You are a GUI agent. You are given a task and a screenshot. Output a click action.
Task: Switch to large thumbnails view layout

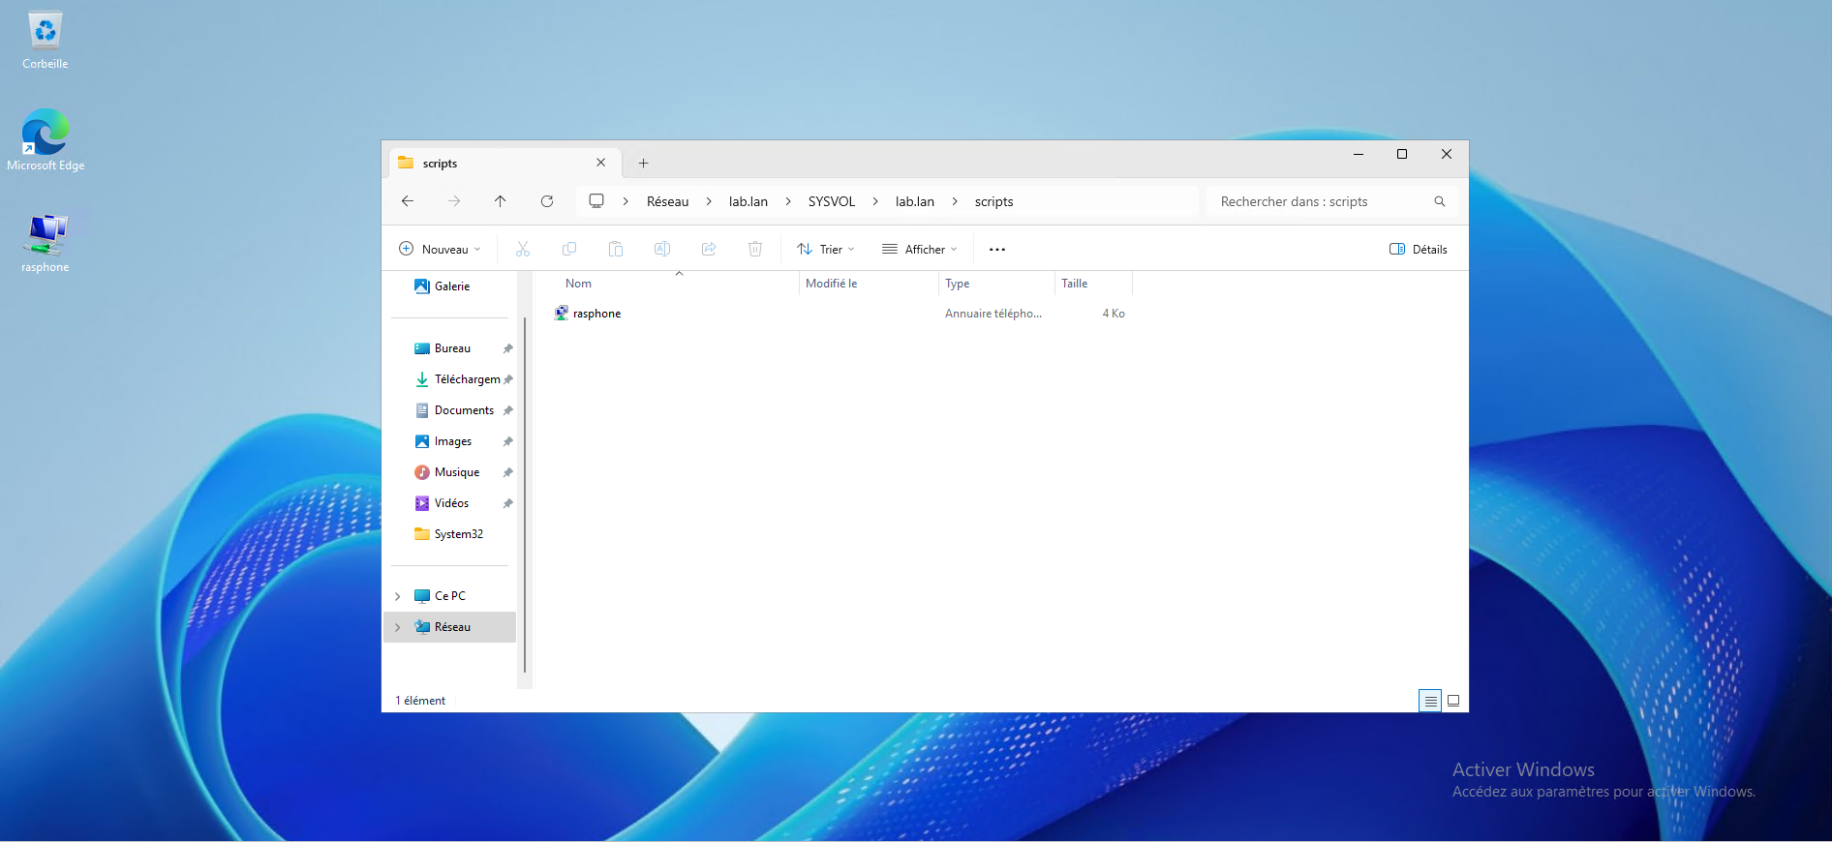1453,701
